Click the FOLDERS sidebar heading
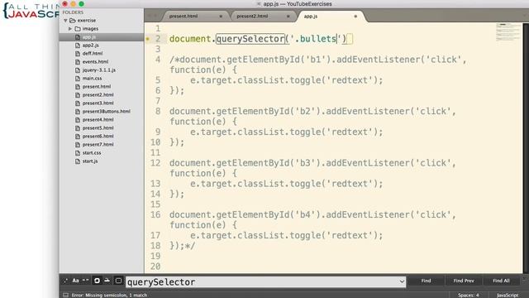Image resolution: width=529 pixels, height=298 pixels. tap(73, 12)
